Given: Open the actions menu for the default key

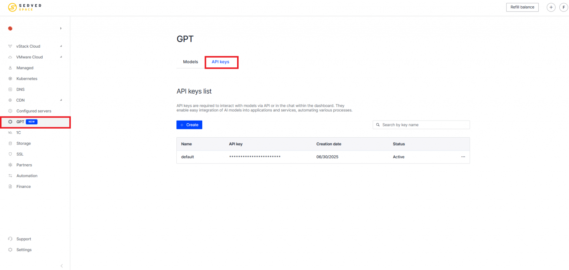Looking at the screenshot, I should (x=463, y=156).
